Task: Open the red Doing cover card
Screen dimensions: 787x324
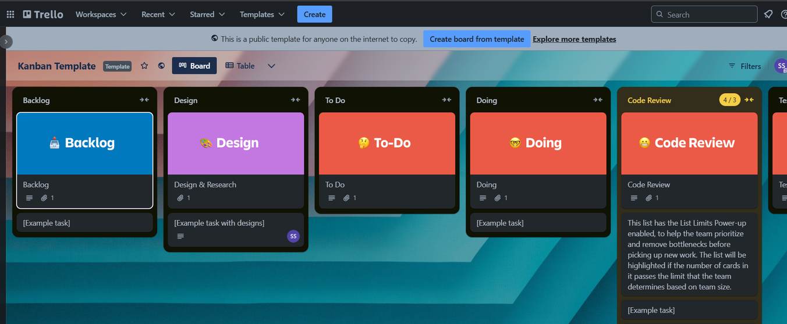Action: click(x=538, y=161)
